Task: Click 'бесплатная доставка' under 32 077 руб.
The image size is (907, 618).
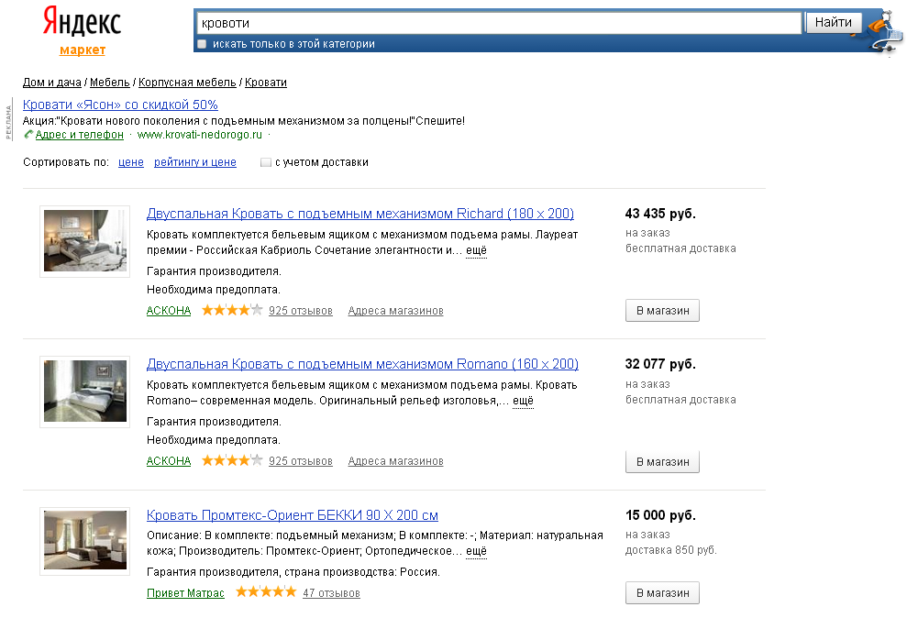Action: coord(680,400)
